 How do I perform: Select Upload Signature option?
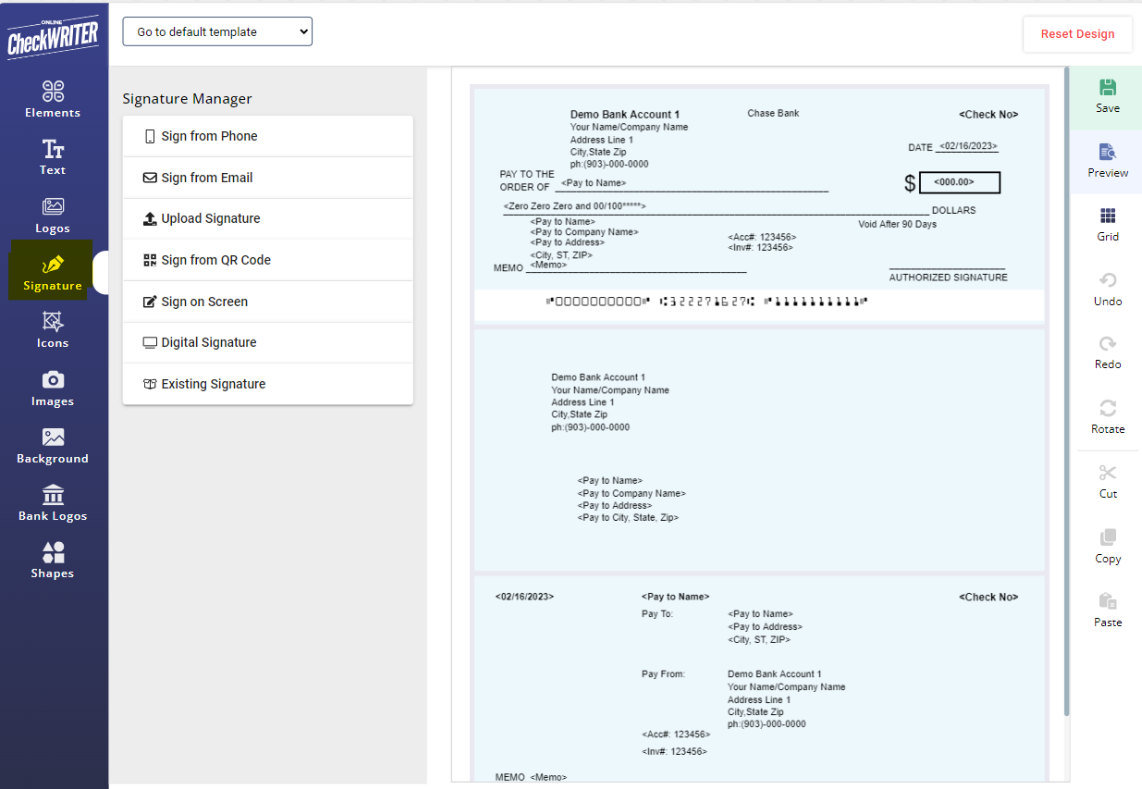267,218
